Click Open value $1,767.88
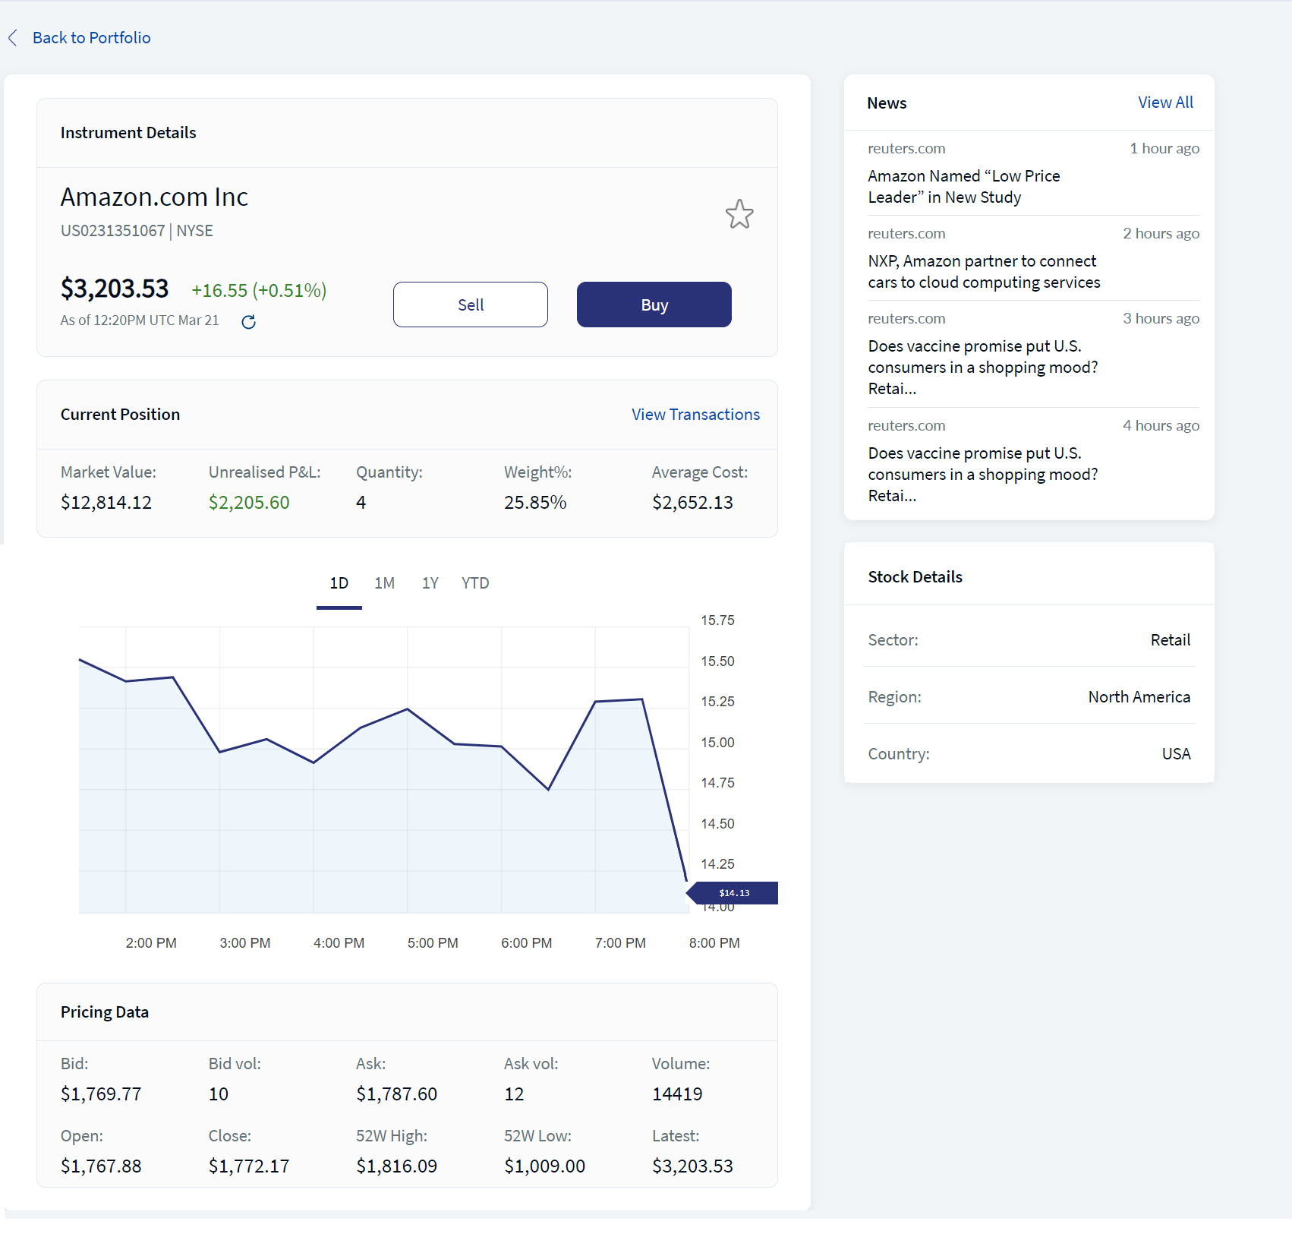The width and height of the screenshot is (1292, 1253). pos(101,1166)
